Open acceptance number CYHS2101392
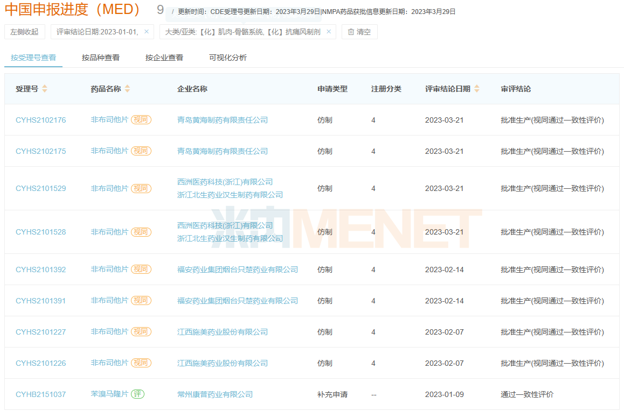 [x=40, y=270]
